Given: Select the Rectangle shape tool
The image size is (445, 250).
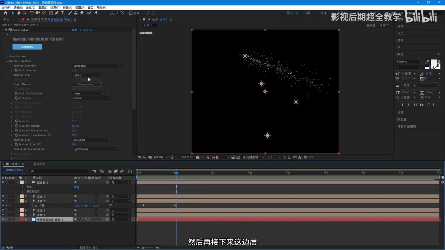Looking at the screenshot, I should click(x=51, y=13).
